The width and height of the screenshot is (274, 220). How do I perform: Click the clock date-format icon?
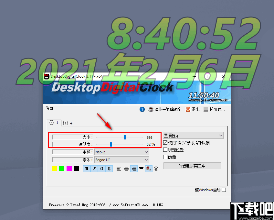click(x=148, y=169)
